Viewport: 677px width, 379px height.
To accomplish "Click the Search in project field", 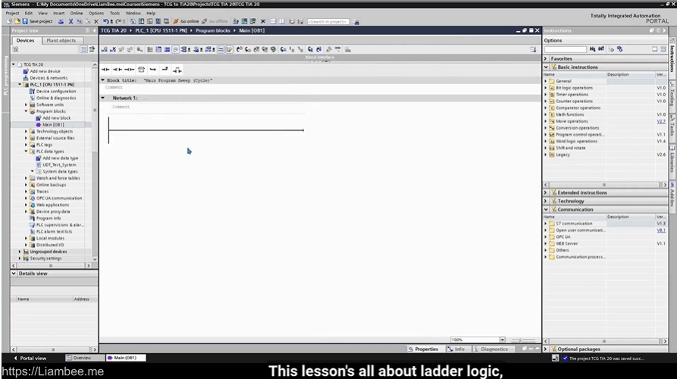I will [x=328, y=21].
